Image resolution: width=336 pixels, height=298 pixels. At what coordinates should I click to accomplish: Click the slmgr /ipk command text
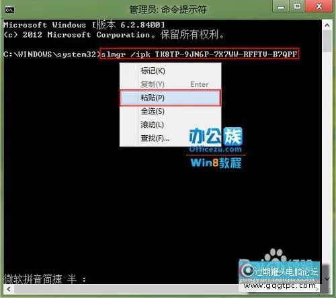[x=199, y=54]
